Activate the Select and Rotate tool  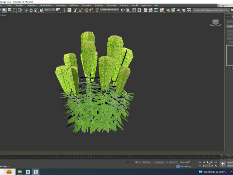click(x=31, y=10)
